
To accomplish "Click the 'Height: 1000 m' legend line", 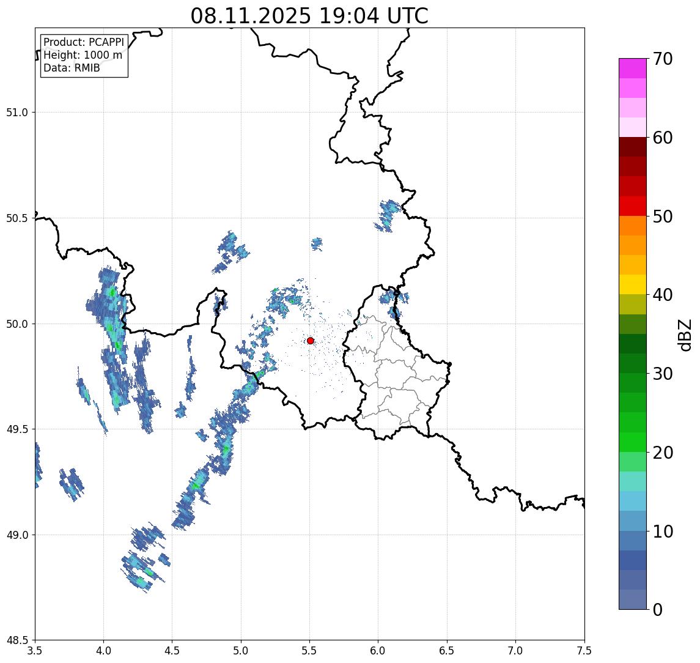I will 83,55.
